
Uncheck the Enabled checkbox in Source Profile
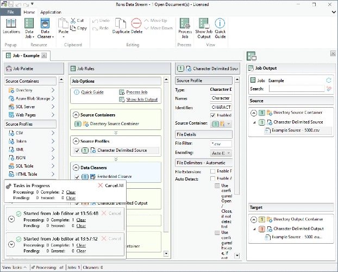[213, 115]
